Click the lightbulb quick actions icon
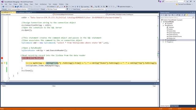The width and height of the screenshot is (196, 110). point(5,63)
